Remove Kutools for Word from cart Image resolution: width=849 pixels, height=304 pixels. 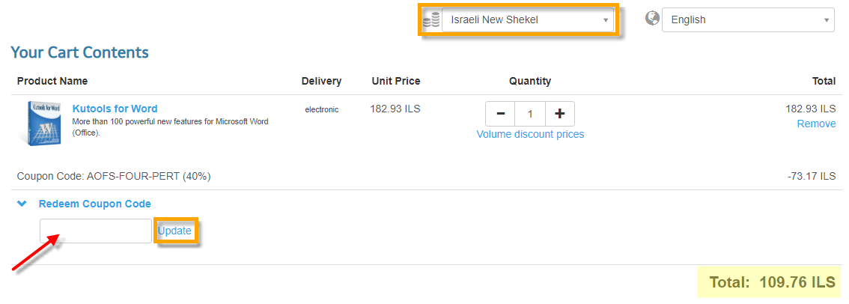tap(816, 124)
